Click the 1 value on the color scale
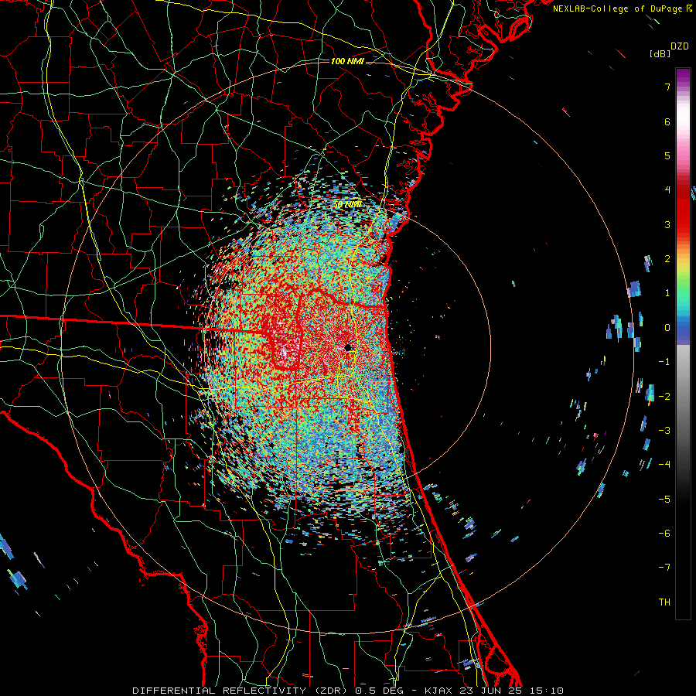This screenshot has width=696, height=696. tap(667, 293)
